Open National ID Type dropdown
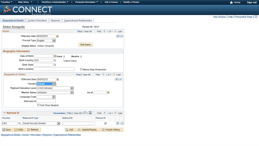Screen dimensions: 259x146 point(59,123)
